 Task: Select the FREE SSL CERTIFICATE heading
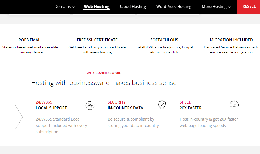97,40
